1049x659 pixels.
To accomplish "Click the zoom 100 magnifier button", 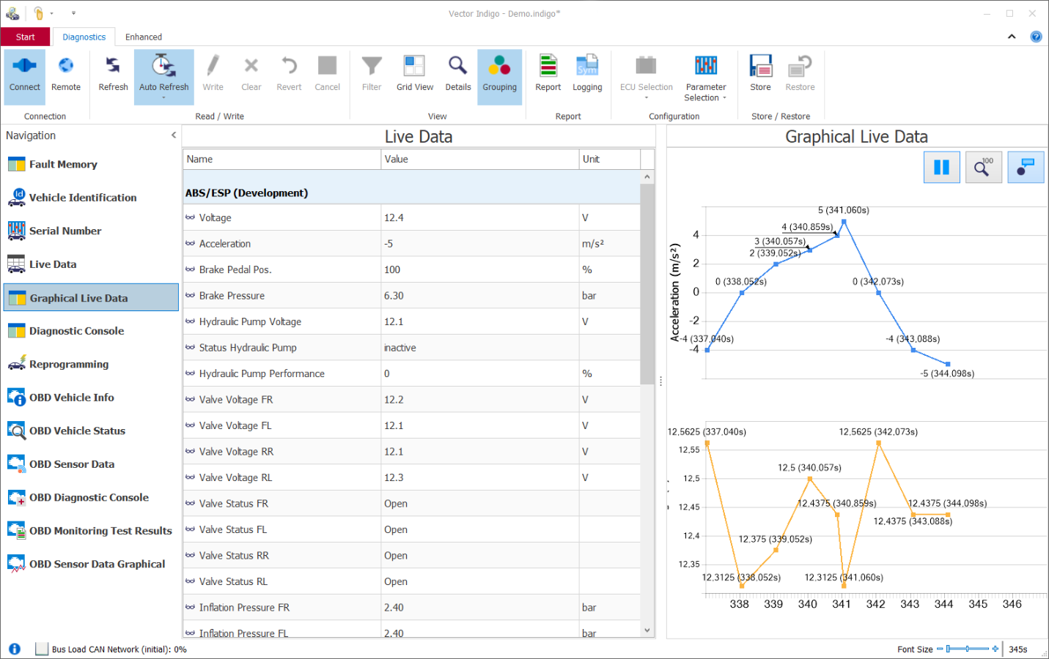I will pyautogui.click(x=984, y=168).
